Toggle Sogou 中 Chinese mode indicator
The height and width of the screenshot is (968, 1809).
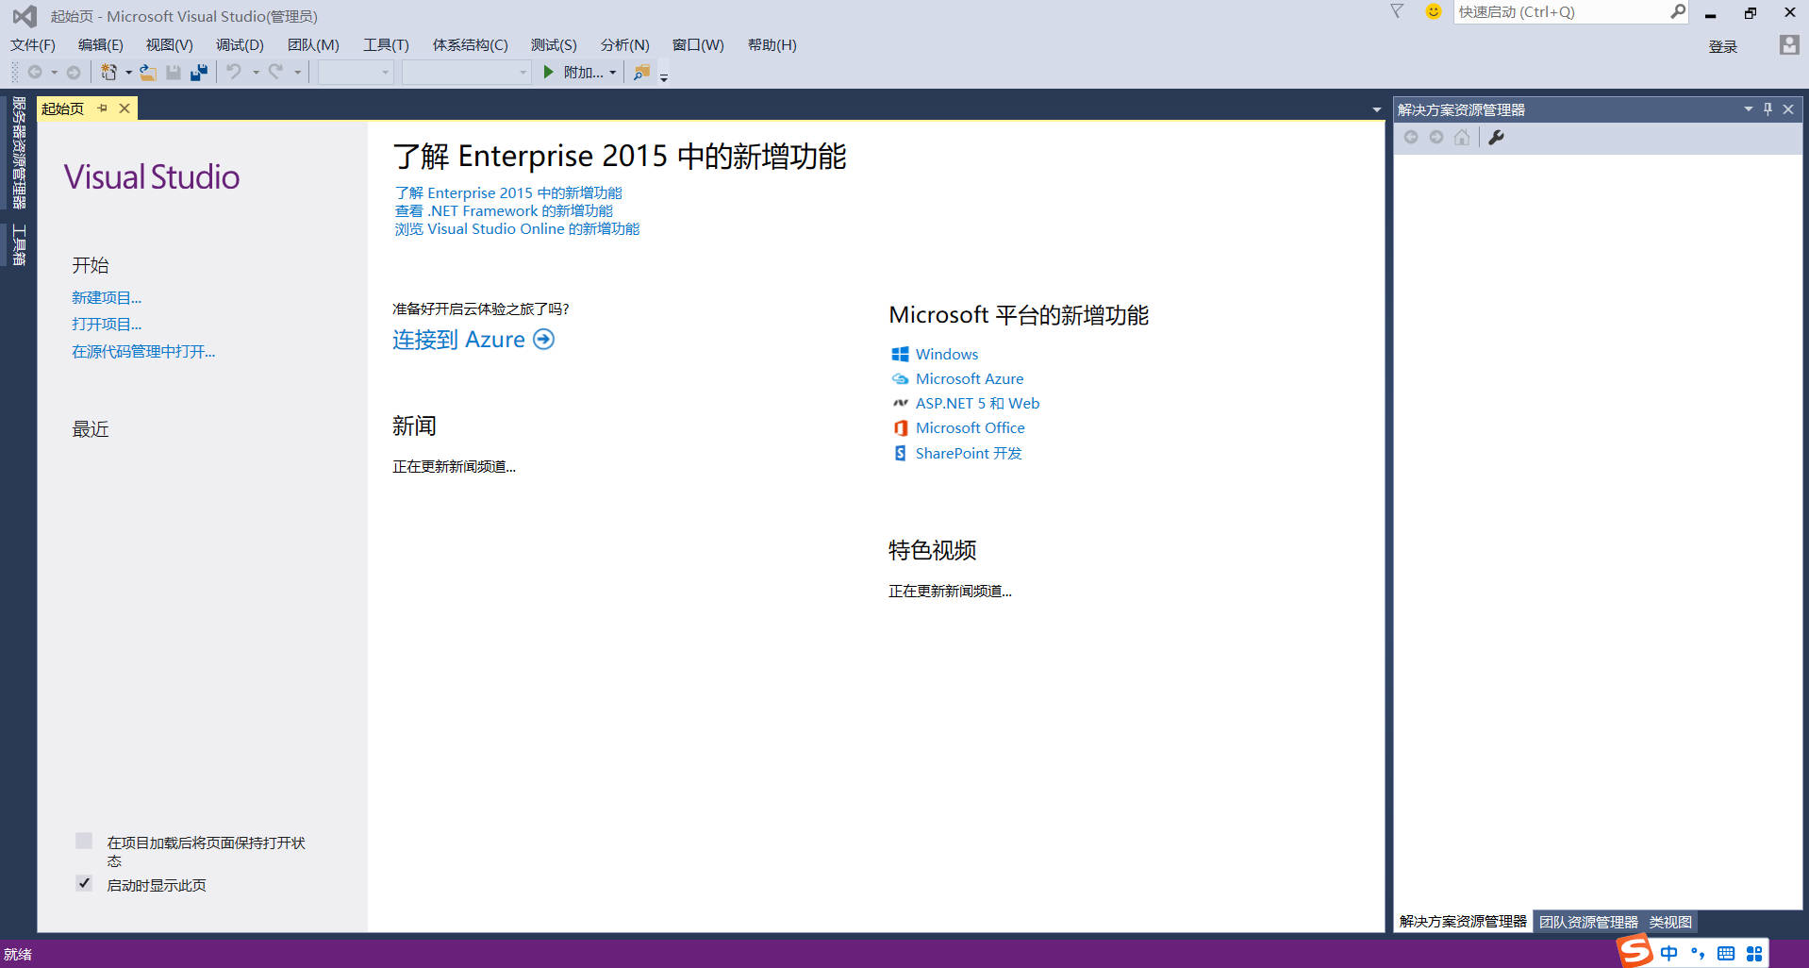1669,953
